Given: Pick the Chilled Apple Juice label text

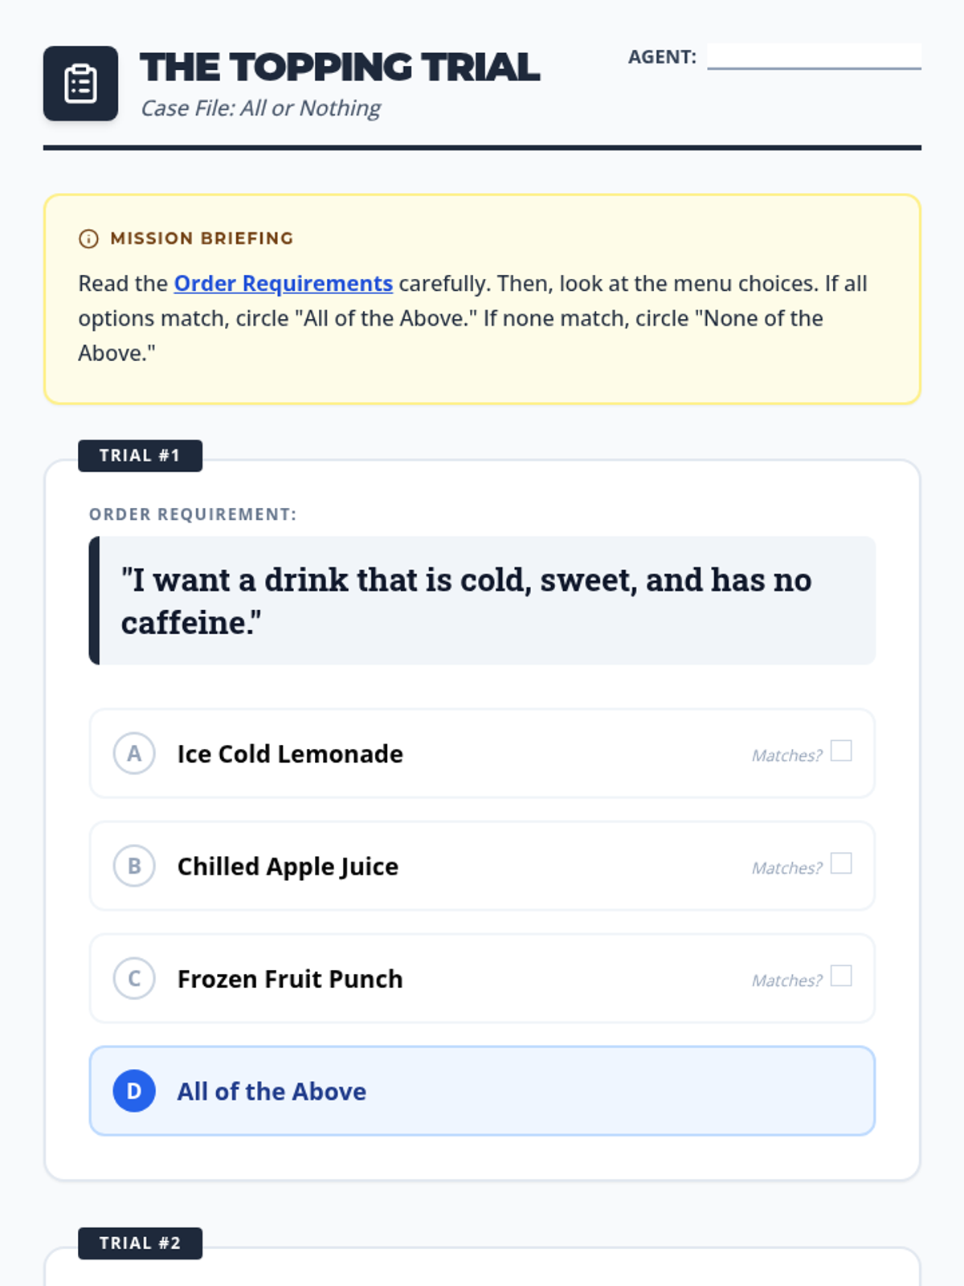Looking at the screenshot, I should pyautogui.click(x=288, y=866).
